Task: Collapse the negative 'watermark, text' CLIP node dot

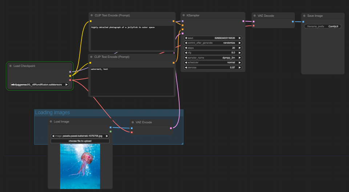Action: 91,57
